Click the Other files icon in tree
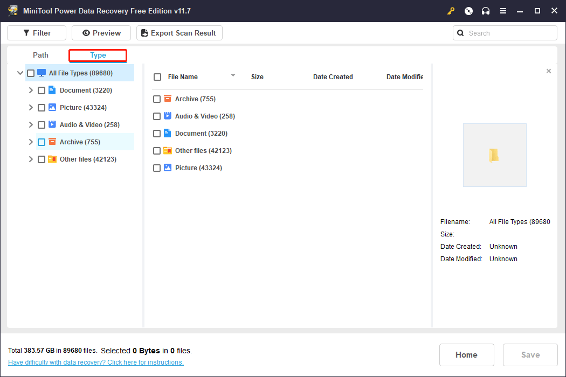 tap(52, 159)
